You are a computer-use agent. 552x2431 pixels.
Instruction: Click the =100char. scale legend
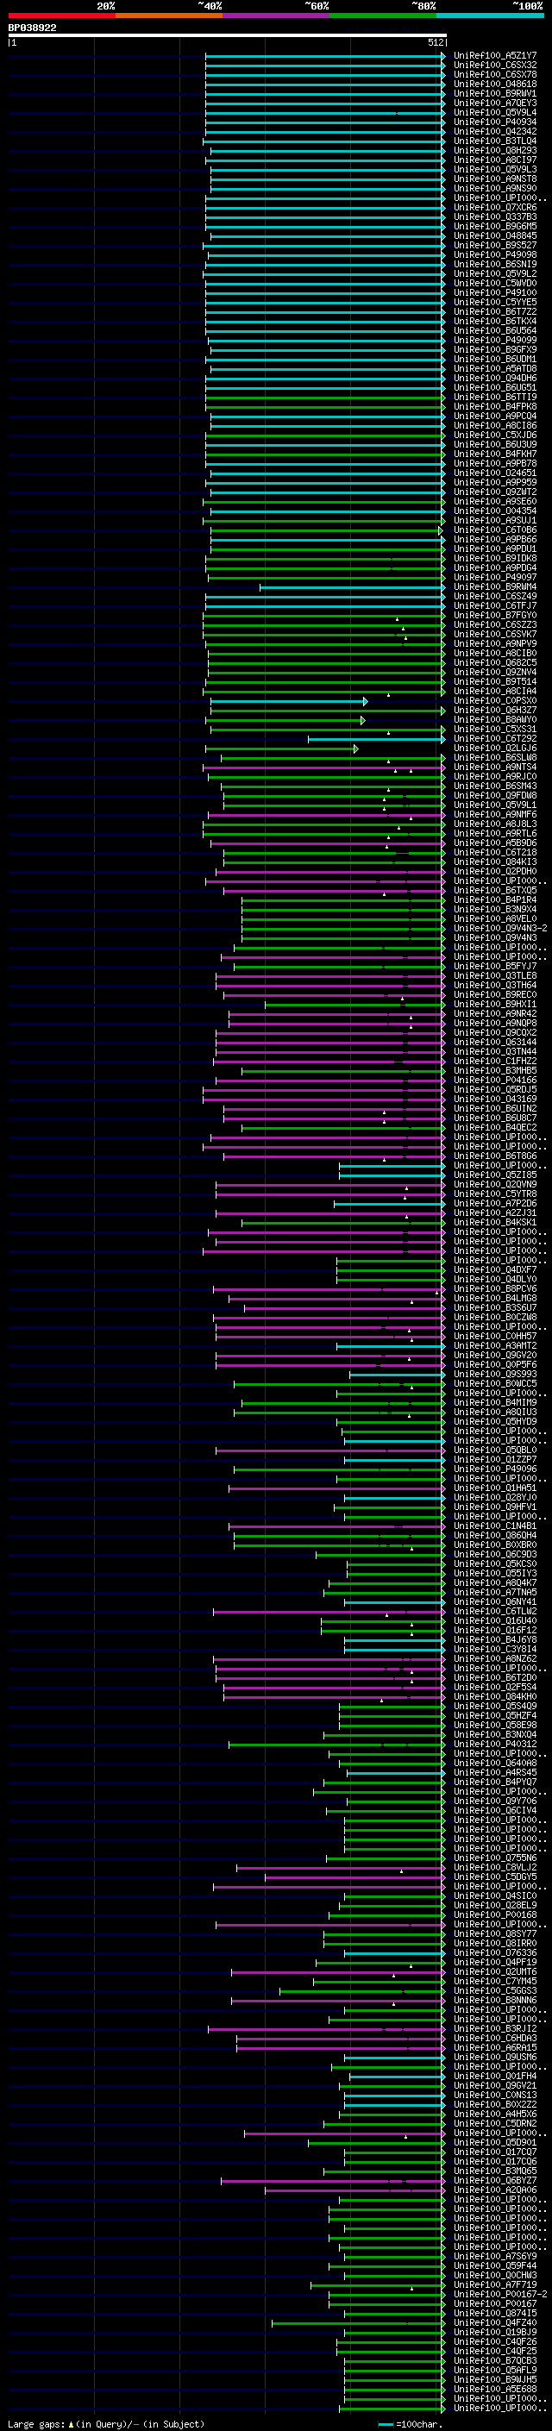click(x=411, y=2423)
